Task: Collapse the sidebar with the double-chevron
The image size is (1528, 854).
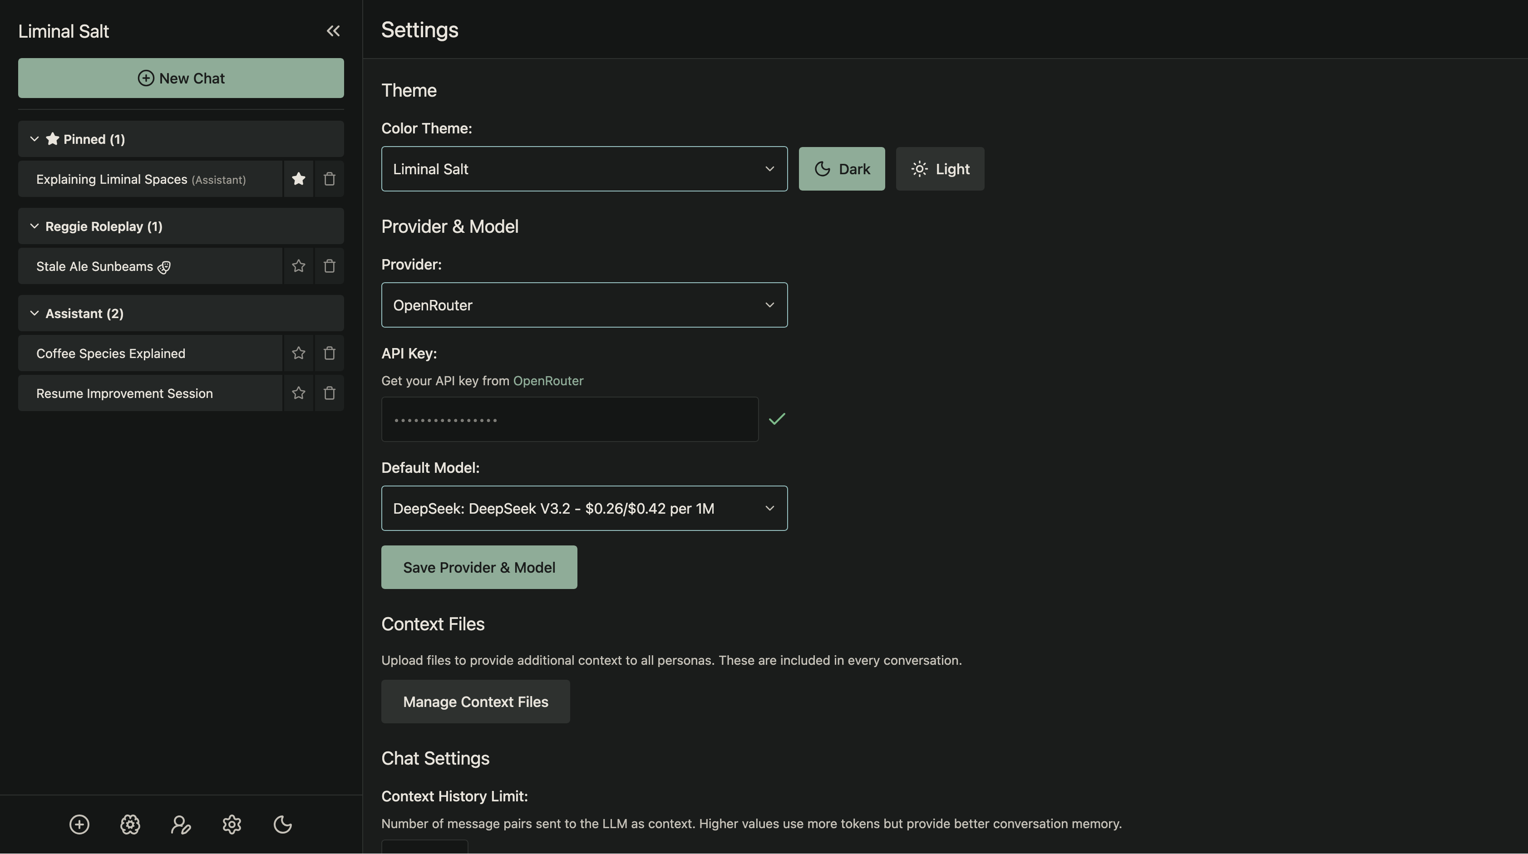Action: (x=333, y=31)
